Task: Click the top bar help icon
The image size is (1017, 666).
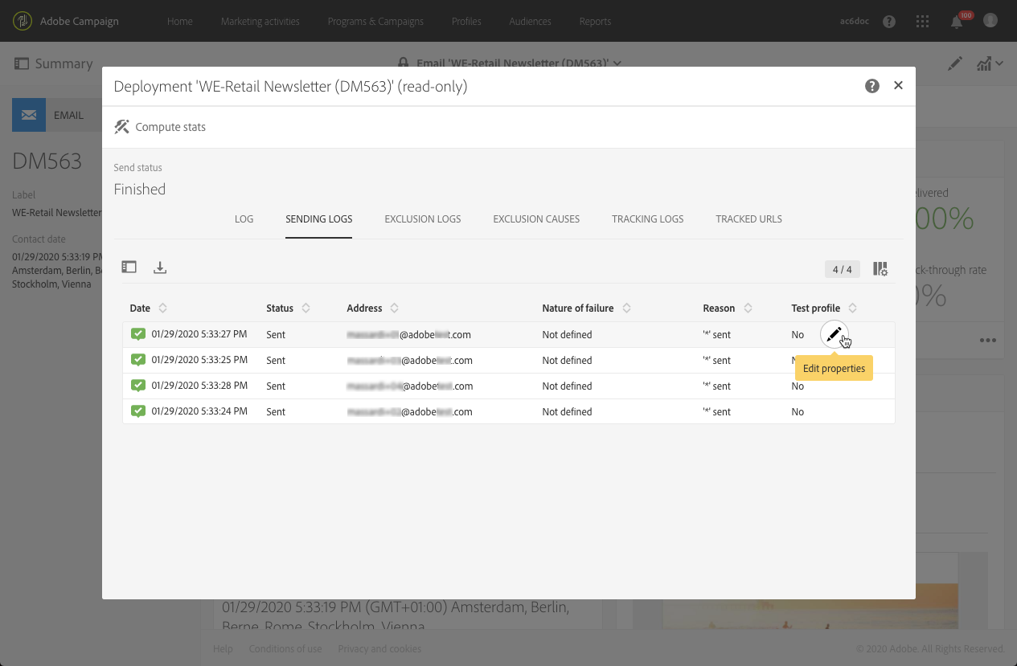Action: (x=889, y=22)
